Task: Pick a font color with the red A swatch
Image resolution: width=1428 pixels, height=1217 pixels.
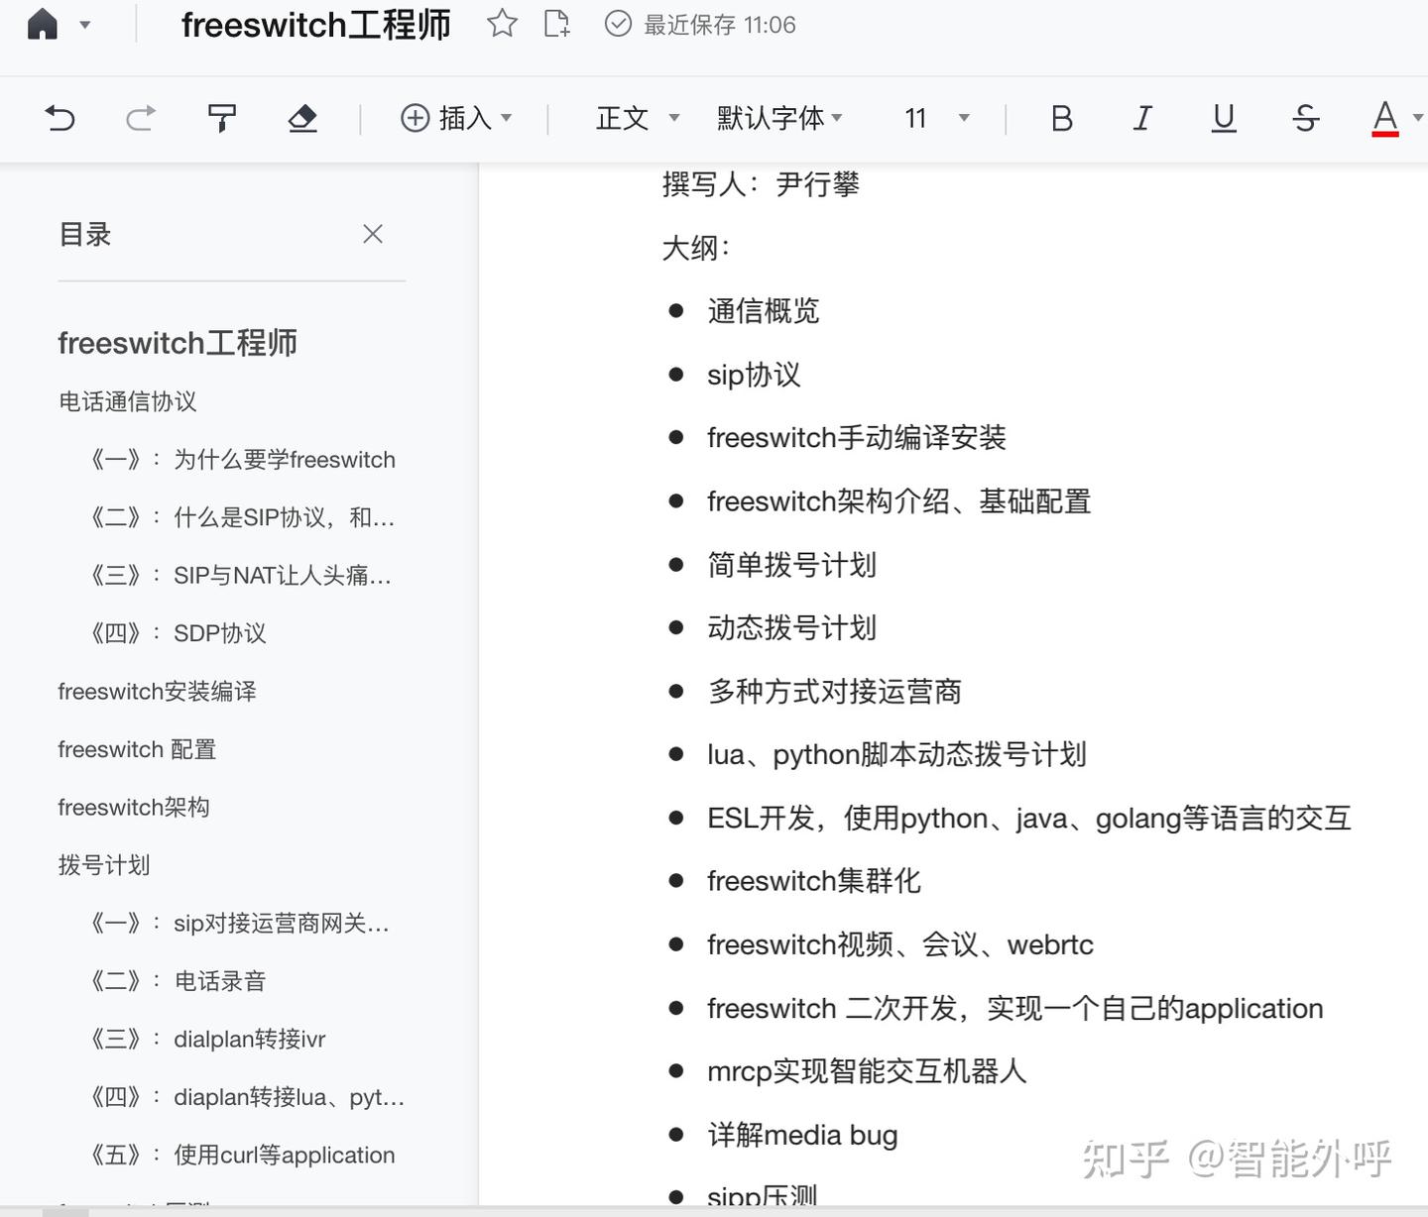Action: click(x=1384, y=118)
